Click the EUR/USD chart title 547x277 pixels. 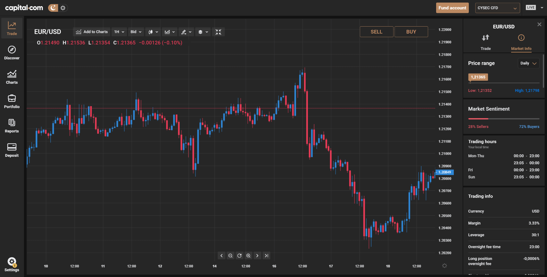click(x=47, y=32)
